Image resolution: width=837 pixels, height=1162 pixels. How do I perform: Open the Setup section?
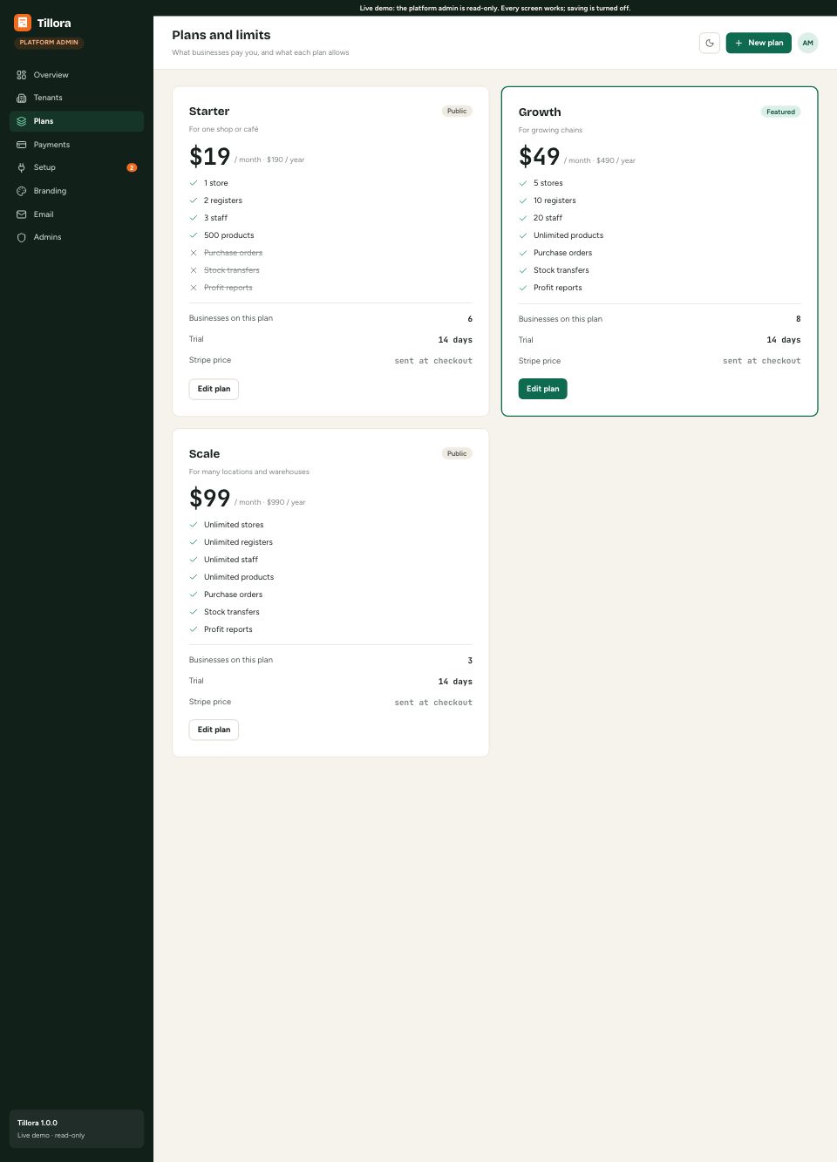tap(77, 167)
